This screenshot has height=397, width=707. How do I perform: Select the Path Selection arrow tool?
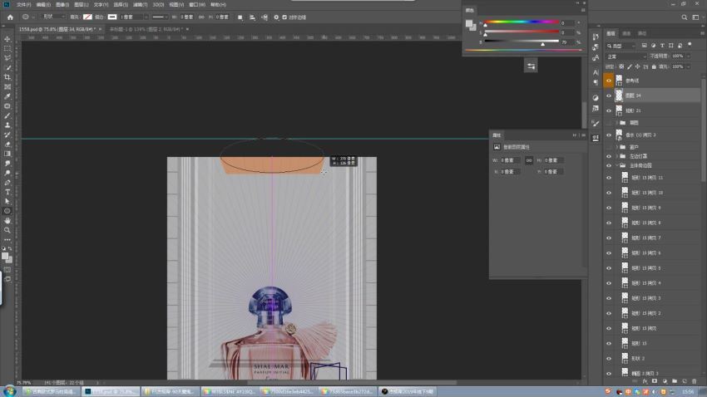click(7, 202)
